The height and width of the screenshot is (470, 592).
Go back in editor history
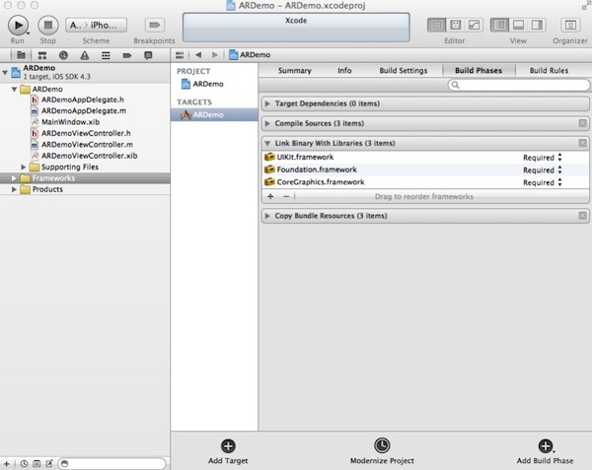pyautogui.click(x=198, y=55)
